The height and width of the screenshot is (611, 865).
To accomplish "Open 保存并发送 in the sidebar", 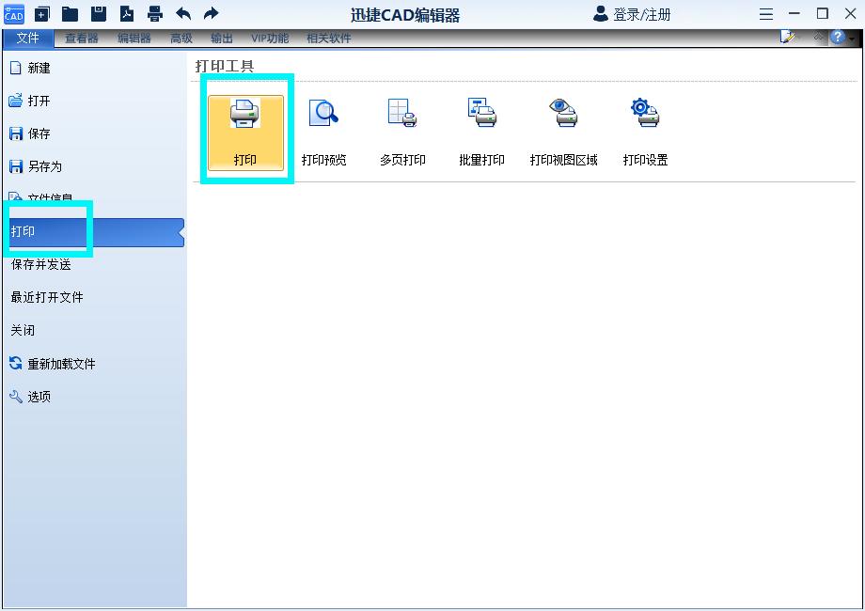I will click(x=40, y=265).
